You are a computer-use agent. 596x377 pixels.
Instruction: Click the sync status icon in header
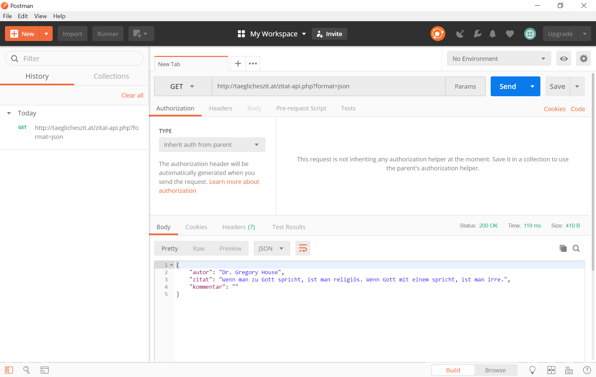pos(438,34)
